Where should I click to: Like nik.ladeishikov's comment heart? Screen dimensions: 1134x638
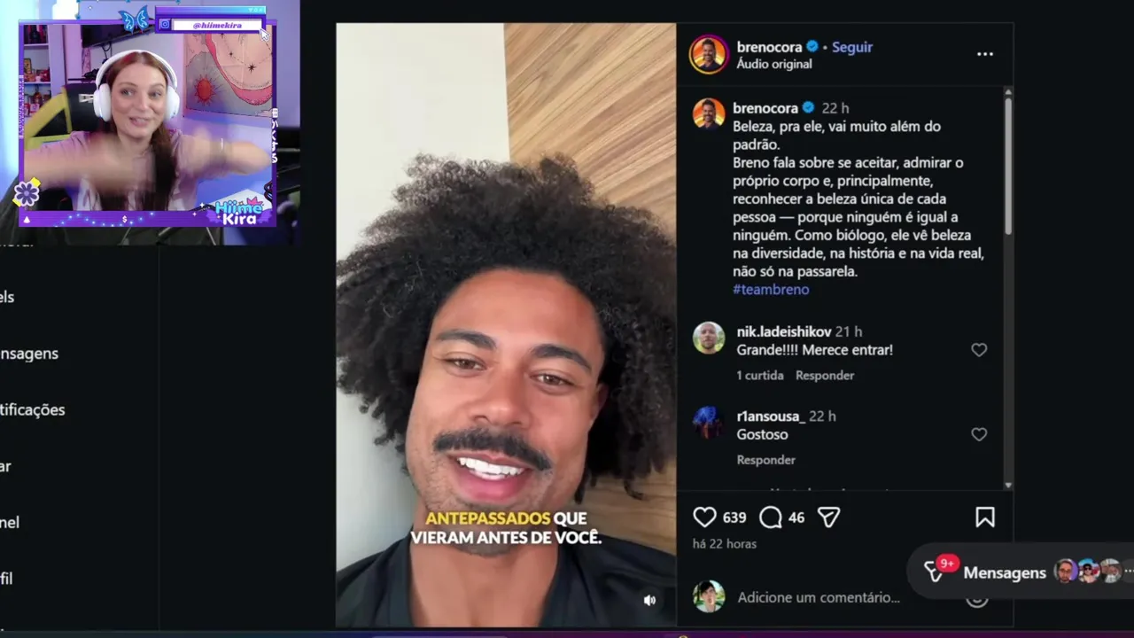click(x=979, y=350)
